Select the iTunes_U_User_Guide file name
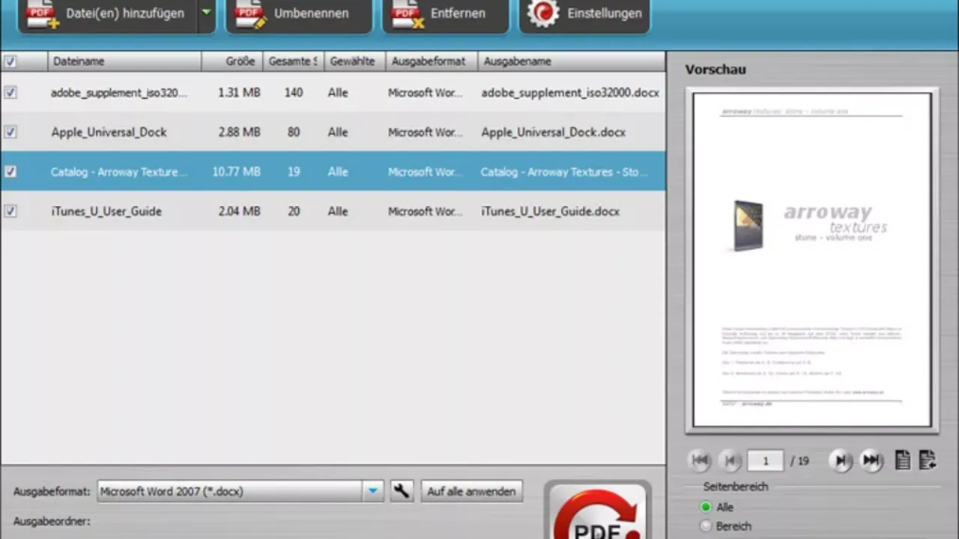 pyautogui.click(x=106, y=212)
